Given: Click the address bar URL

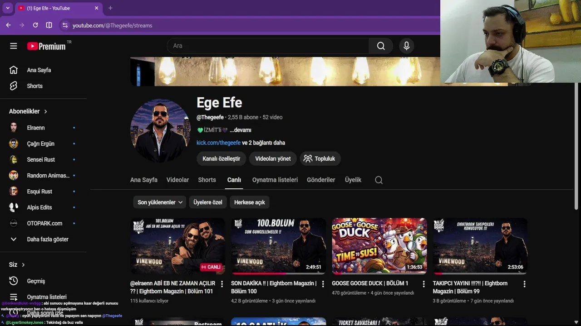Looking at the screenshot, I should tap(112, 25).
